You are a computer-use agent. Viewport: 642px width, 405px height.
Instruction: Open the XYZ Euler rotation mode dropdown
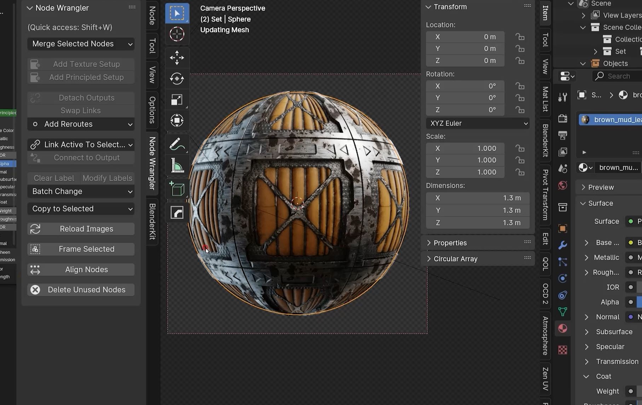point(478,123)
